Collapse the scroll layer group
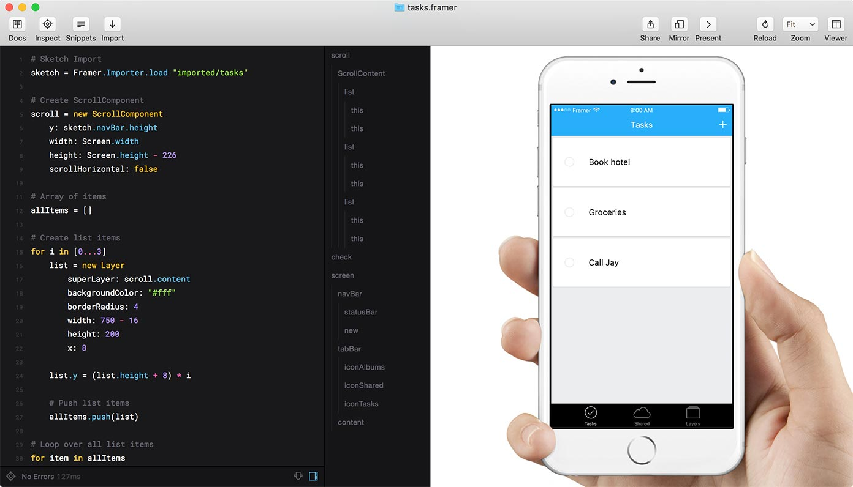This screenshot has width=853, height=487. [340, 55]
